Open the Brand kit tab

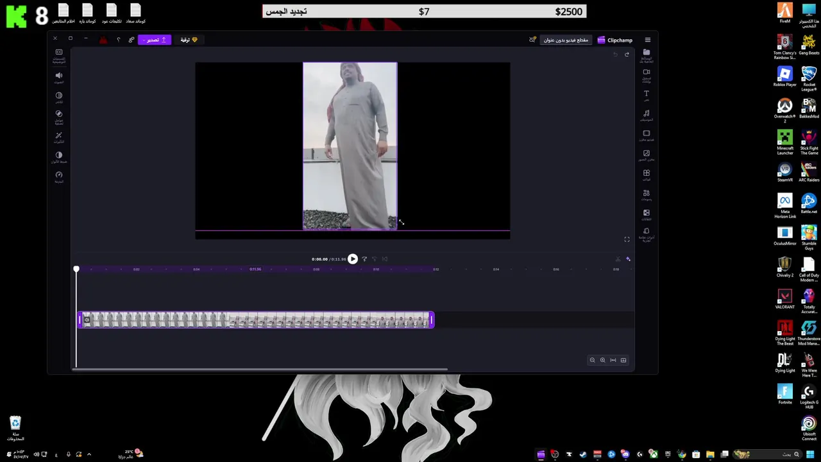(x=646, y=234)
